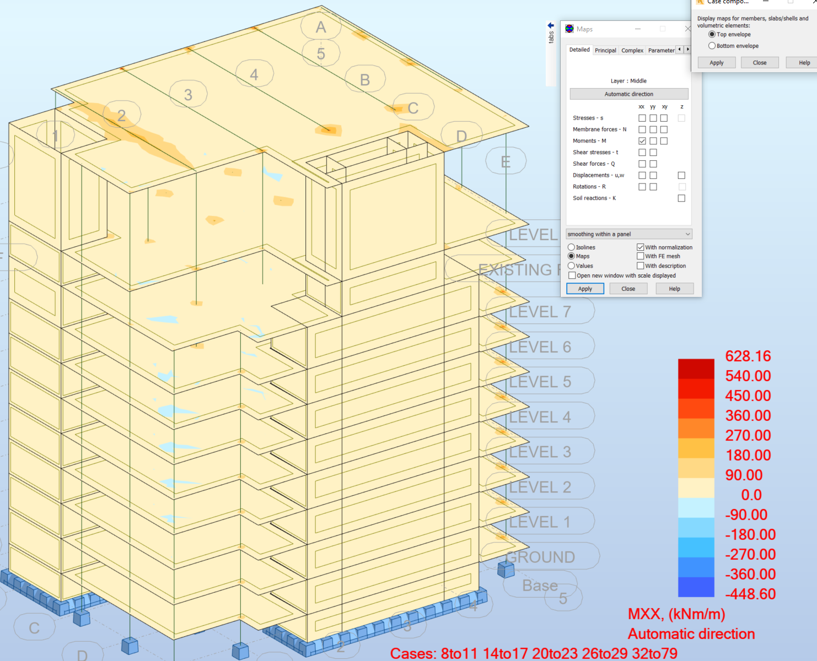Switch display mode to Values
The width and height of the screenshot is (817, 661).
(x=571, y=266)
